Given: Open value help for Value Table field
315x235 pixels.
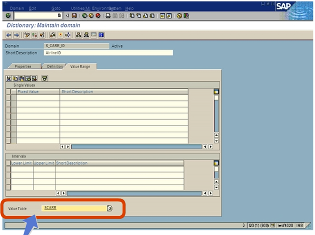Looking at the screenshot, I should coord(110,208).
